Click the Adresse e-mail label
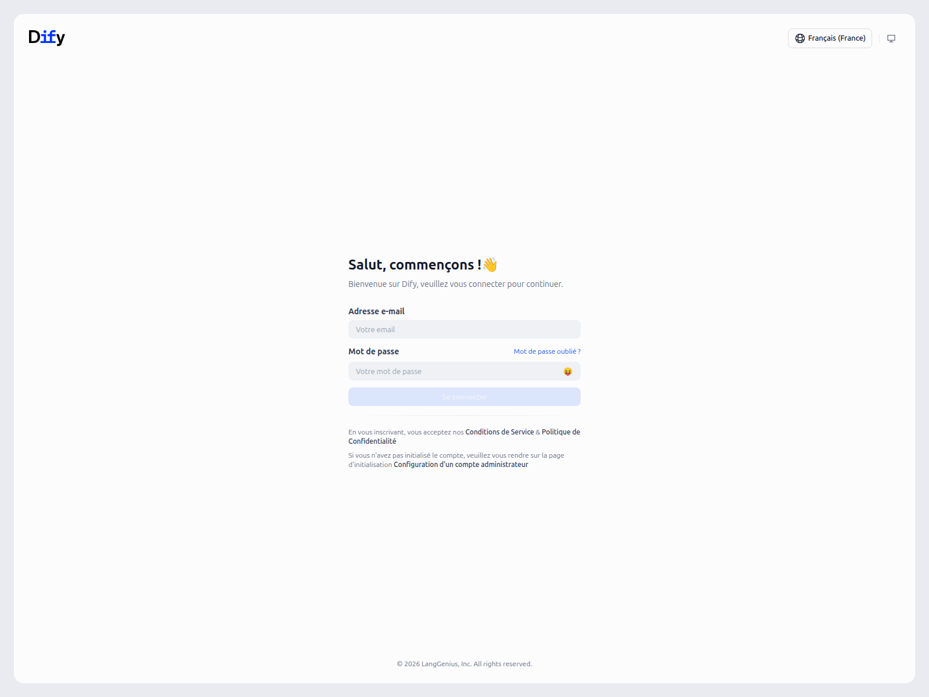The width and height of the screenshot is (929, 697). (x=376, y=311)
